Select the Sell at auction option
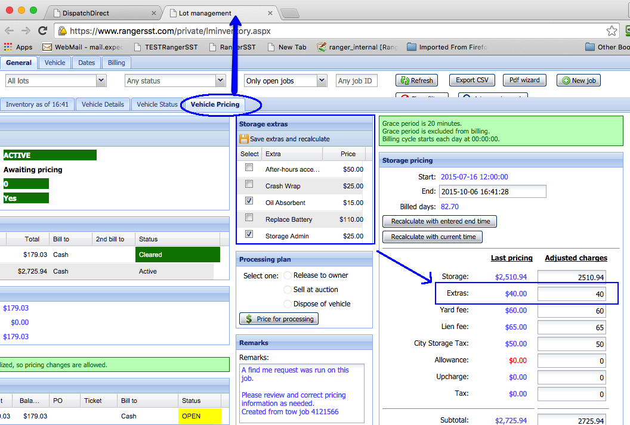 [x=288, y=290]
